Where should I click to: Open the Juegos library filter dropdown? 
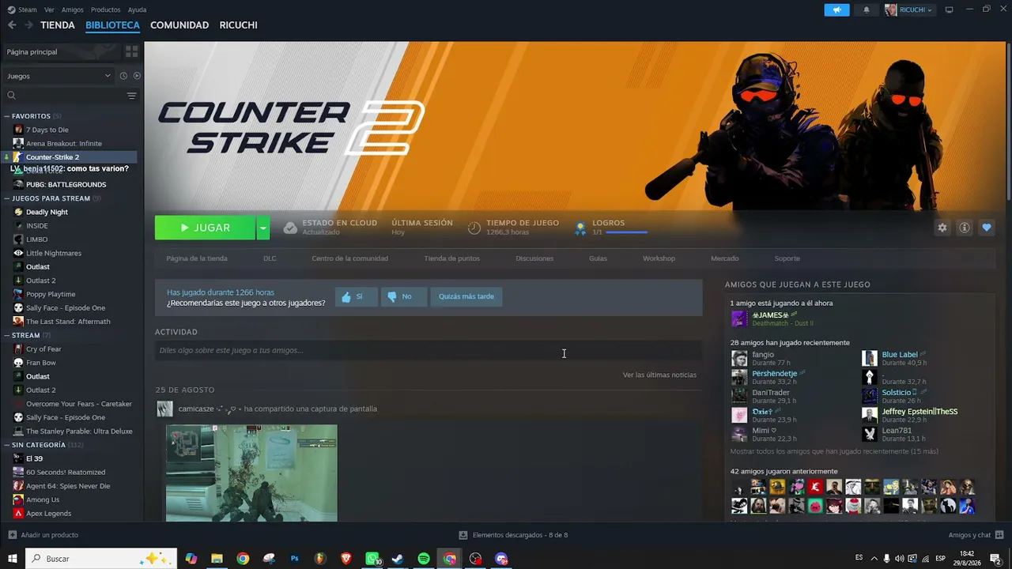59,76
